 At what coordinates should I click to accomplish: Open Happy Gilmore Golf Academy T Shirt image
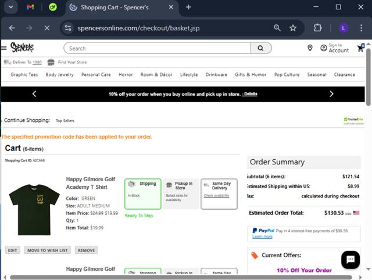pyautogui.click(x=34, y=209)
